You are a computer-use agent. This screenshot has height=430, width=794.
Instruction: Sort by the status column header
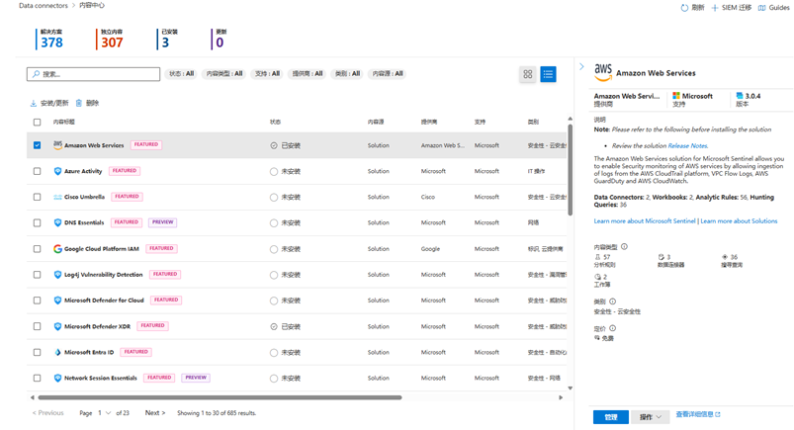275,122
